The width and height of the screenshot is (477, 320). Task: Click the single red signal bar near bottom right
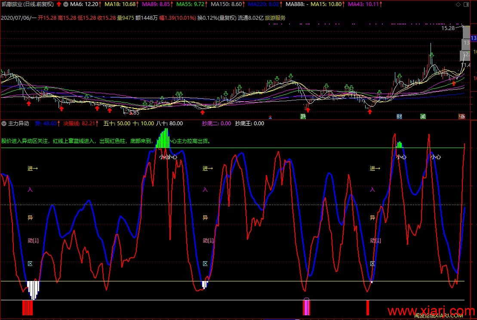click(367, 308)
